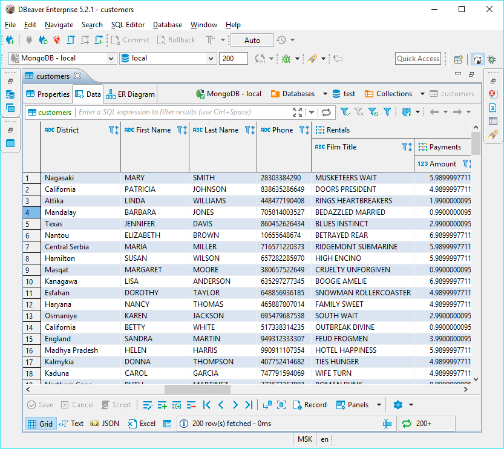This screenshot has width=504, height=449.
Task: Open the result viewer settings gear
Action: pyautogui.click(x=398, y=404)
